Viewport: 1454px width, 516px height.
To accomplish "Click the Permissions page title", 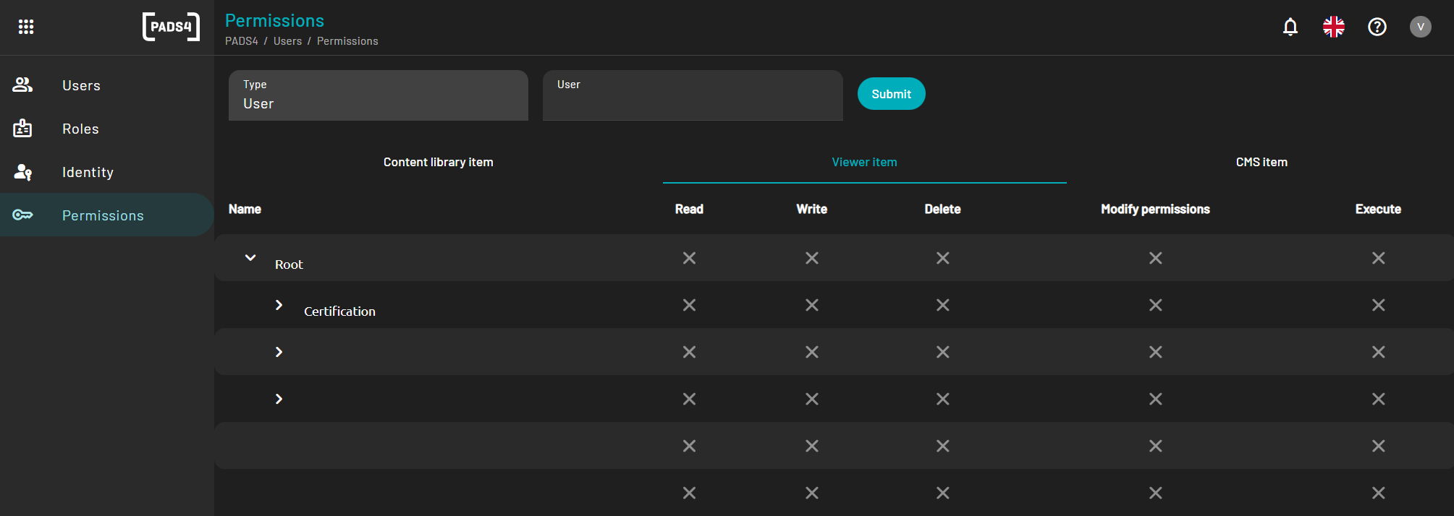I will (x=274, y=20).
